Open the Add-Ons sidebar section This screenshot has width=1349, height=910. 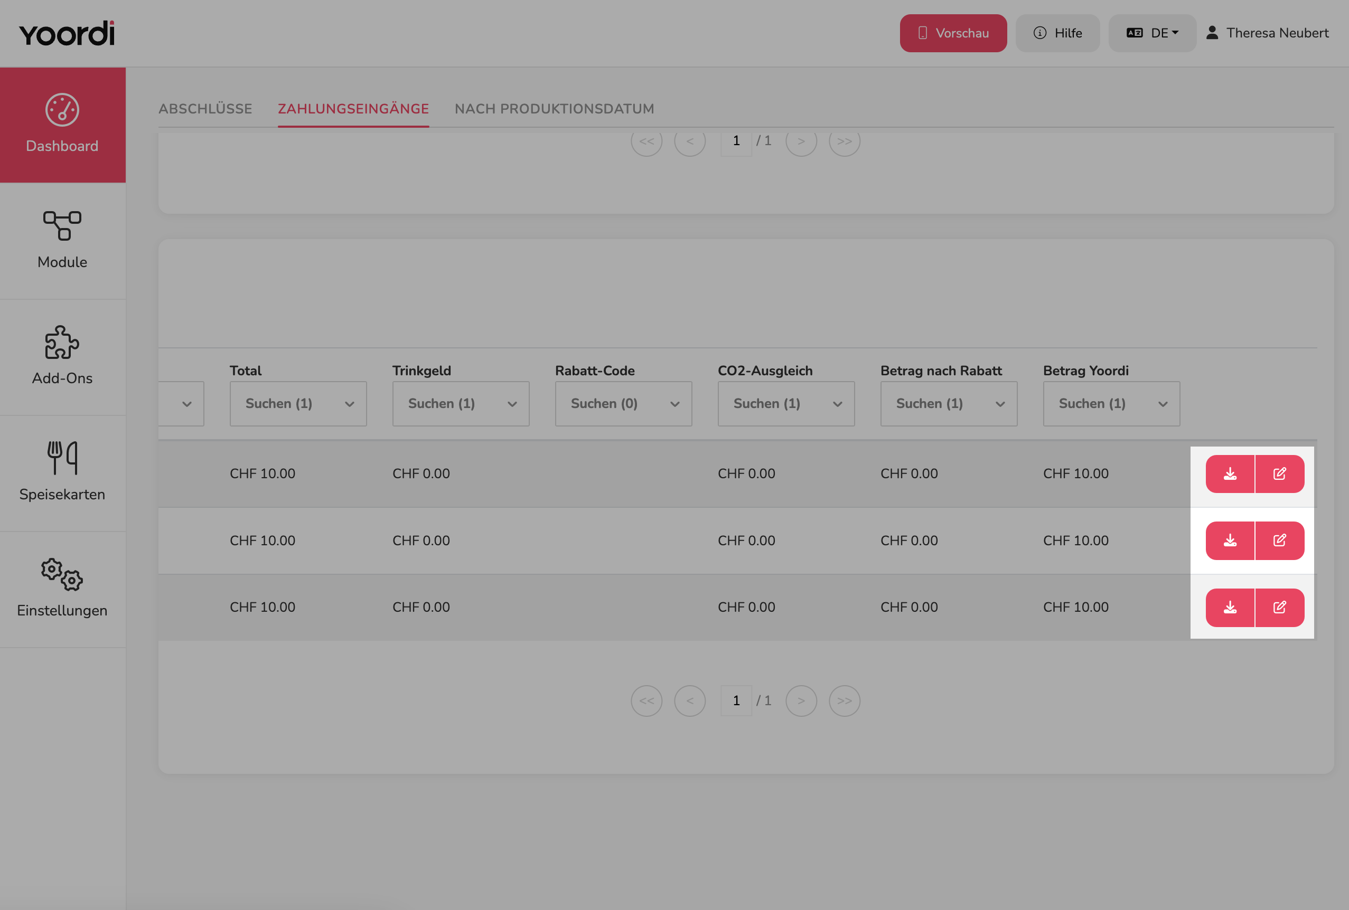(63, 357)
